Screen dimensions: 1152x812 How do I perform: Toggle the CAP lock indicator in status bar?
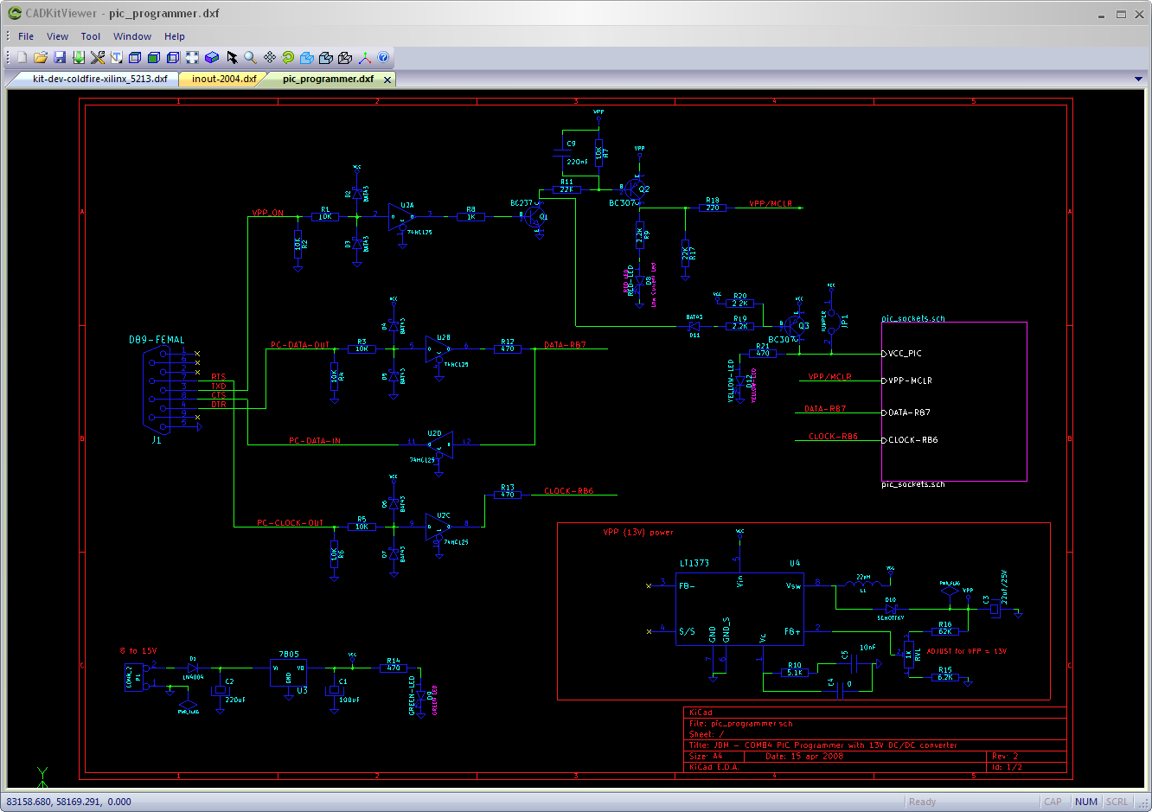(x=1054, y=802)
